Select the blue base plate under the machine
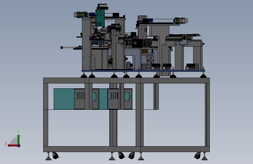Screen dimensions: 253x164 coord(143,71)
